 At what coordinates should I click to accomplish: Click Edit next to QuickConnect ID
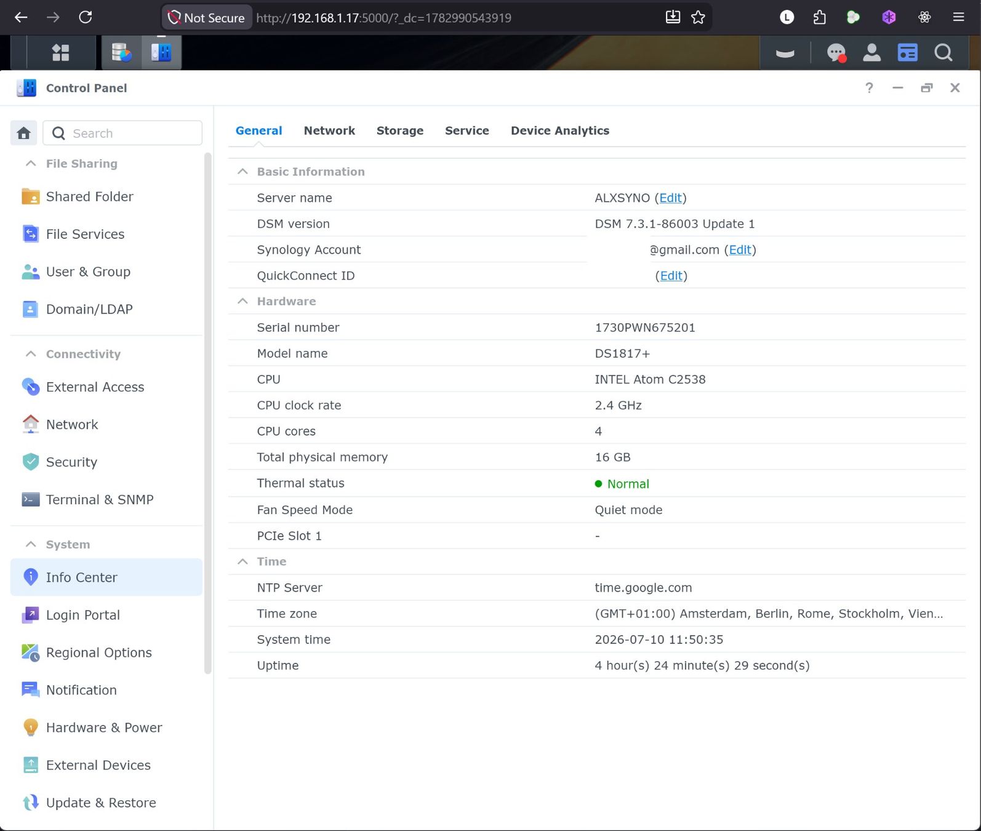pos(671,276)
